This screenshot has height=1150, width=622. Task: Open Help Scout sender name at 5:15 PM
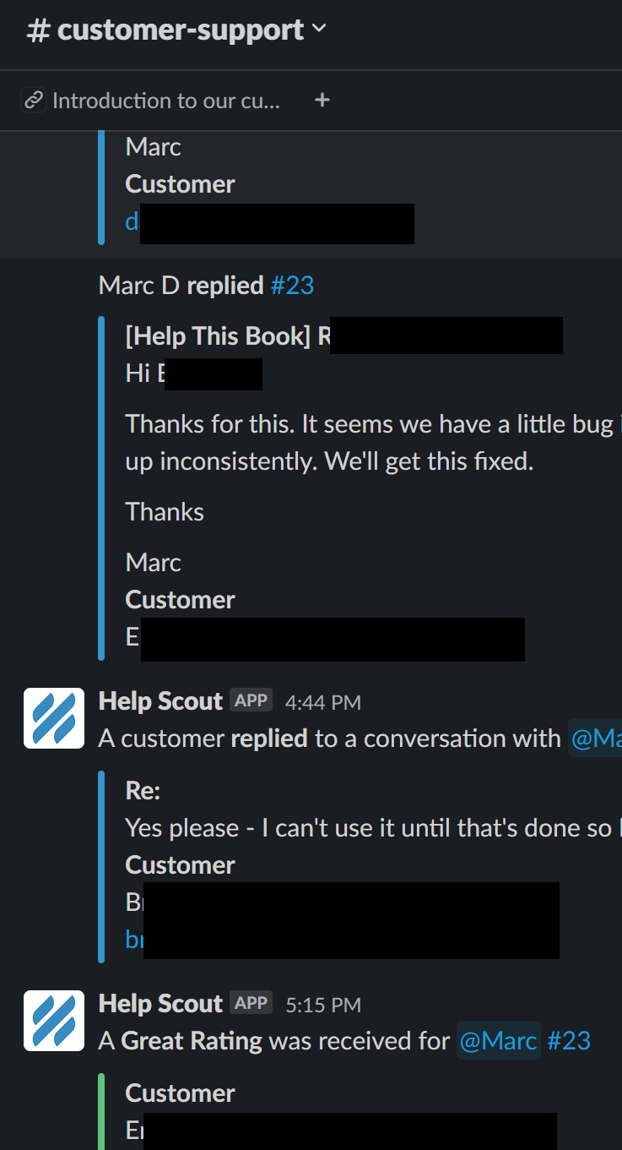point(160,1004)
